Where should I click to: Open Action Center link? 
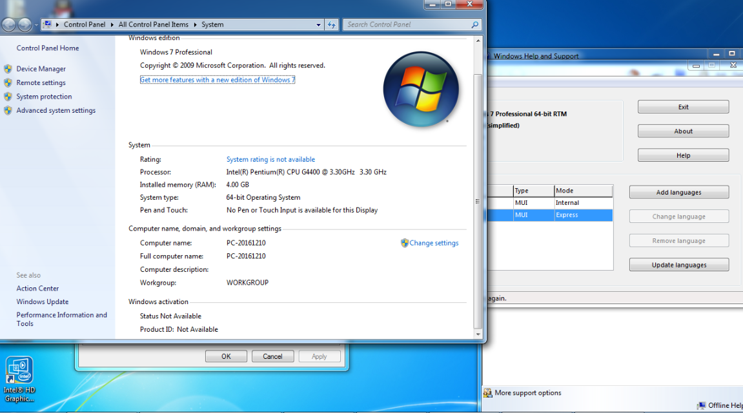[x=37, y=288]
